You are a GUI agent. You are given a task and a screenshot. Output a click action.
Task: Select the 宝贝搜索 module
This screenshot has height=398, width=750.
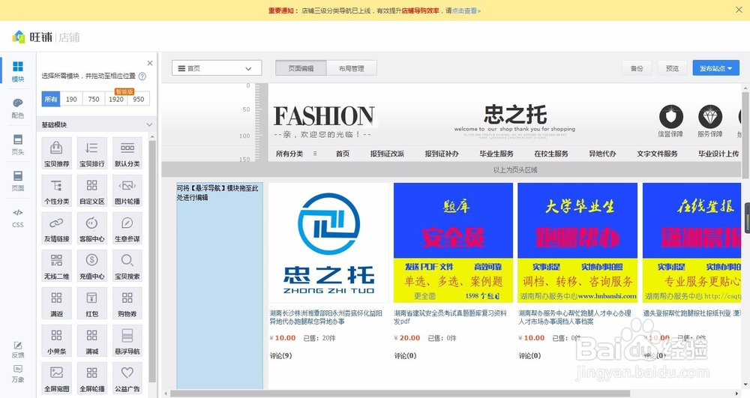click(127, 265)
